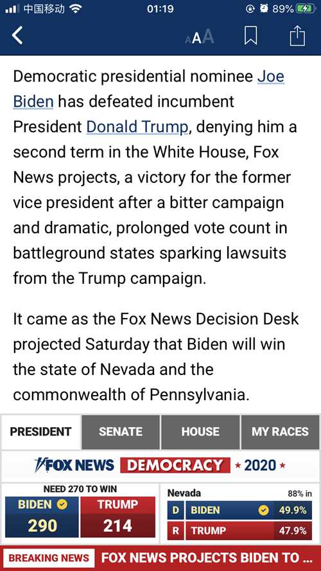The width and height of the screenshot is (321, 571).
Task: Tap the Fox News Democracy 2020 banner
Action: point(160,466)
